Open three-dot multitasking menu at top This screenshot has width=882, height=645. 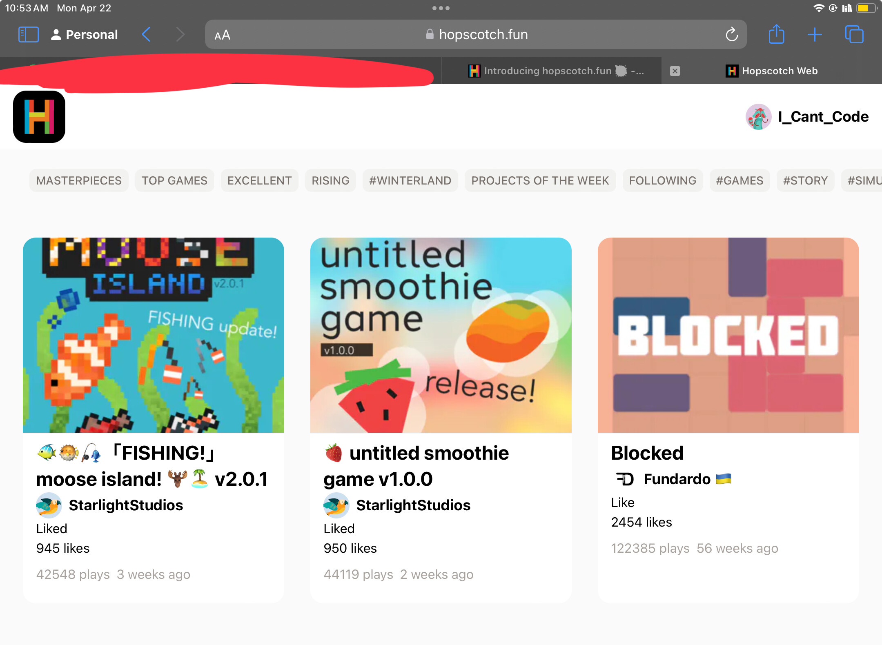[441, 8]
